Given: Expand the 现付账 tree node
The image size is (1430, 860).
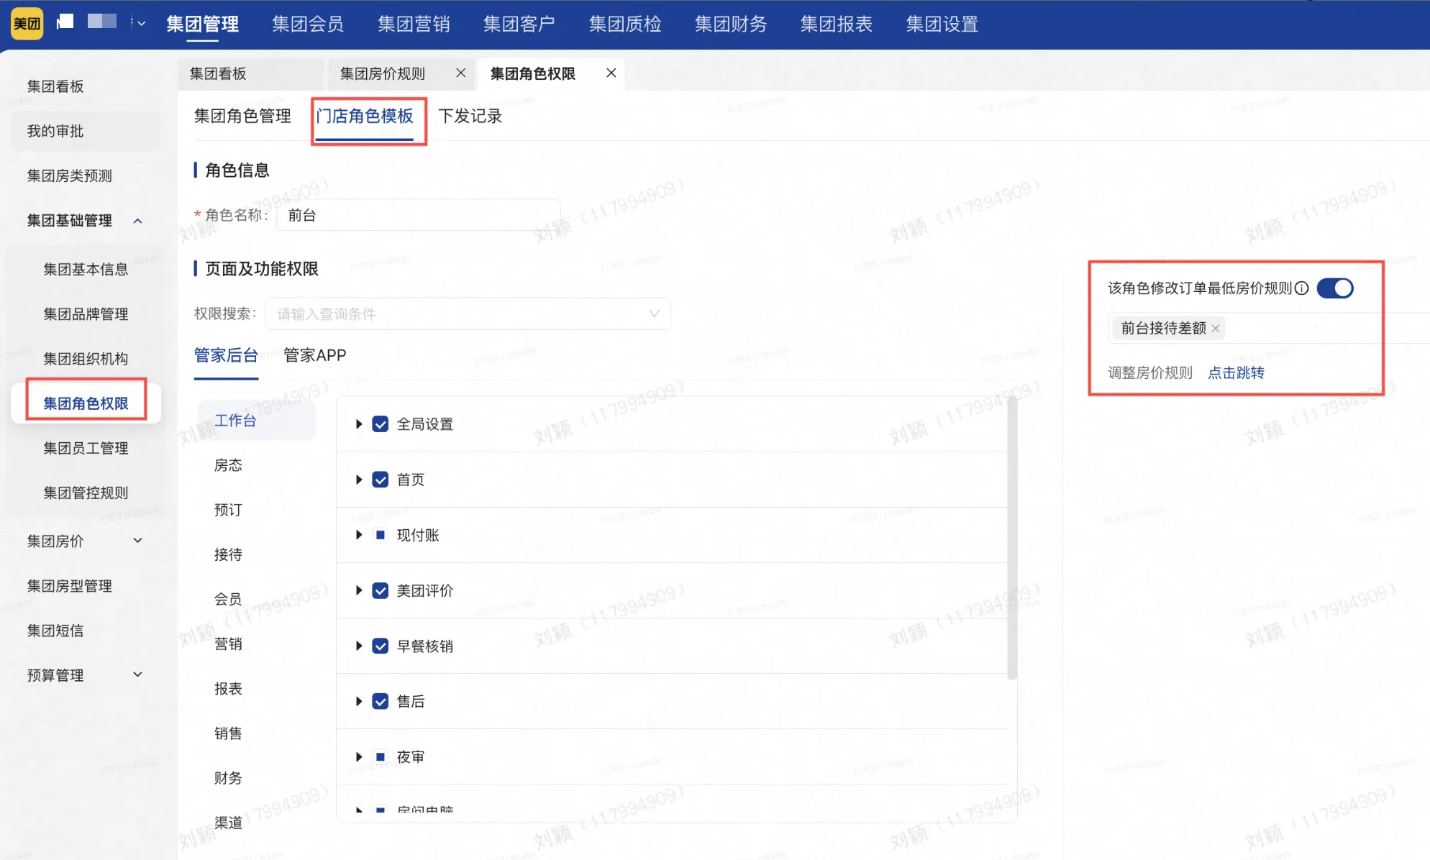Looking at the screenshot, I should [x=358, y=535].
